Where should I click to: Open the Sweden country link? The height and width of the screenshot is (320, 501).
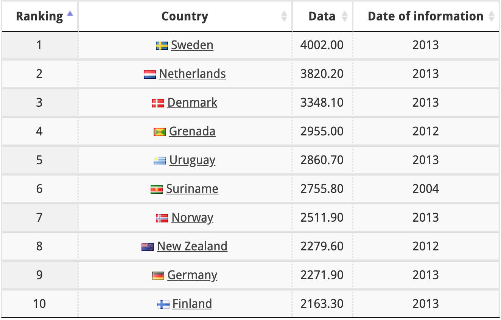point(192,45)
